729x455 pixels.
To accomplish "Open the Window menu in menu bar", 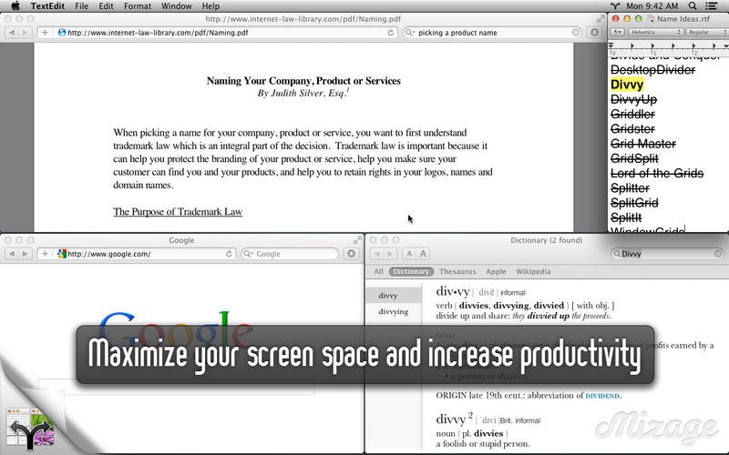I will click(x=176, y=6).
